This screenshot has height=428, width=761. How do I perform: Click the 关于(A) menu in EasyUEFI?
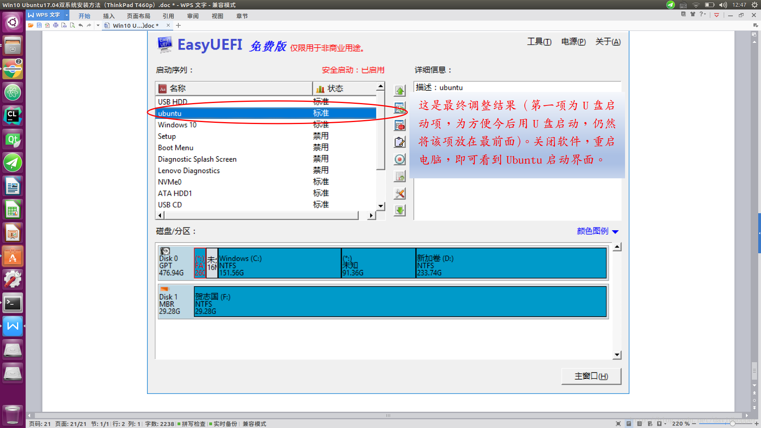[x=608, y=42]
